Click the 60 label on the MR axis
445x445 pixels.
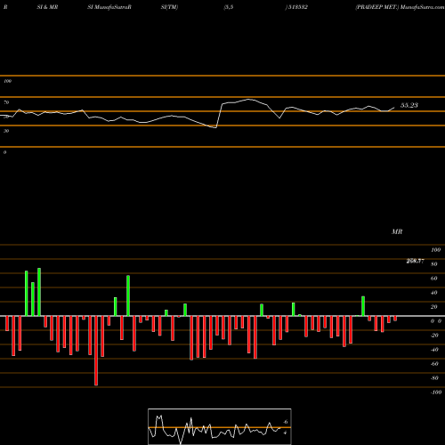434,279
